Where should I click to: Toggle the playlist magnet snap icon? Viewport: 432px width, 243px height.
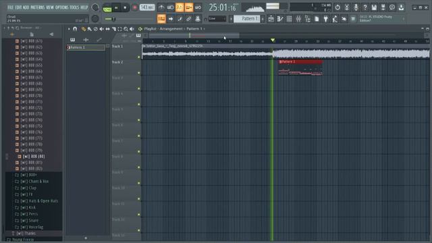(75, 28)
